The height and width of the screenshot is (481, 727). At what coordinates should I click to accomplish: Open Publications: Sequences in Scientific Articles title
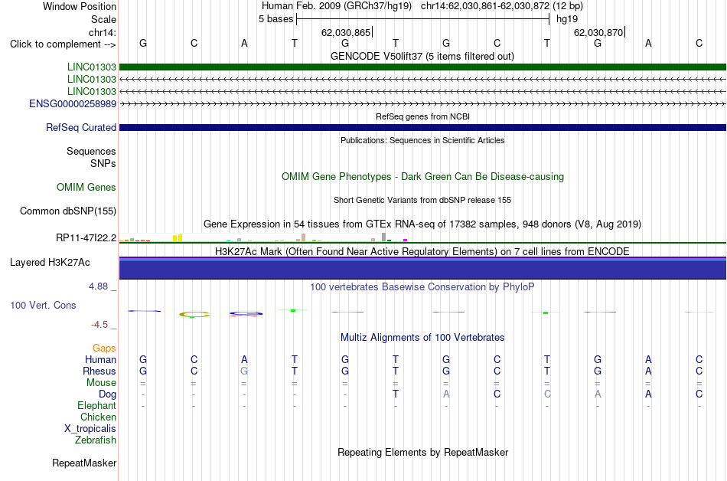(x=422, y=140)
